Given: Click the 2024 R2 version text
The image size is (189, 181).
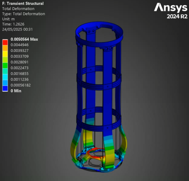Looking at the screenshot, I should tap(177, 17).
